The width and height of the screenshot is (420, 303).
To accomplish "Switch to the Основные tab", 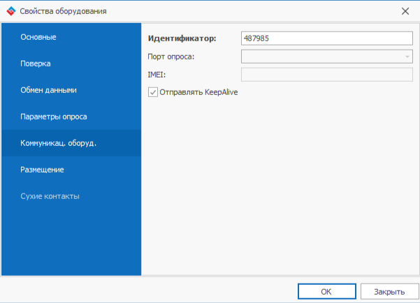I will 38,37.
